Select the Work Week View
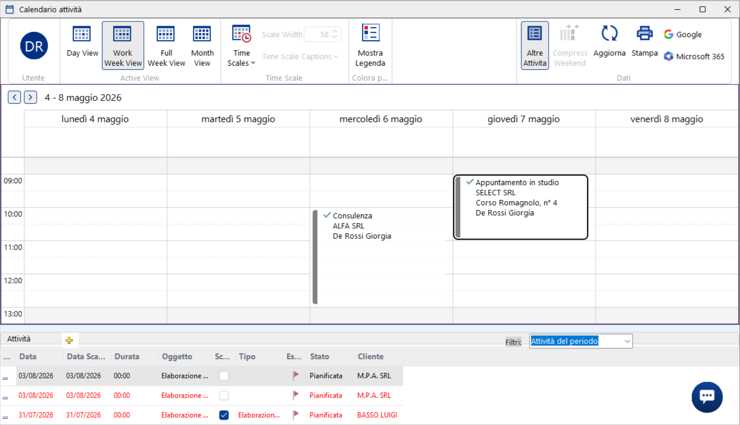 [123, 45]
